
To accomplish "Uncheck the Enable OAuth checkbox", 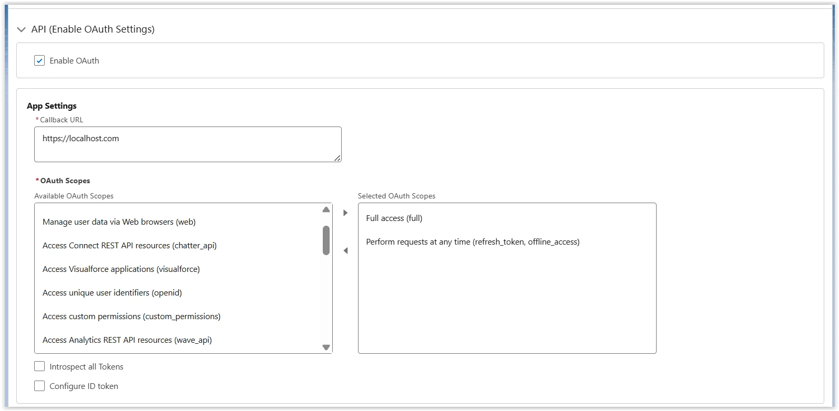I will (39, 60).
